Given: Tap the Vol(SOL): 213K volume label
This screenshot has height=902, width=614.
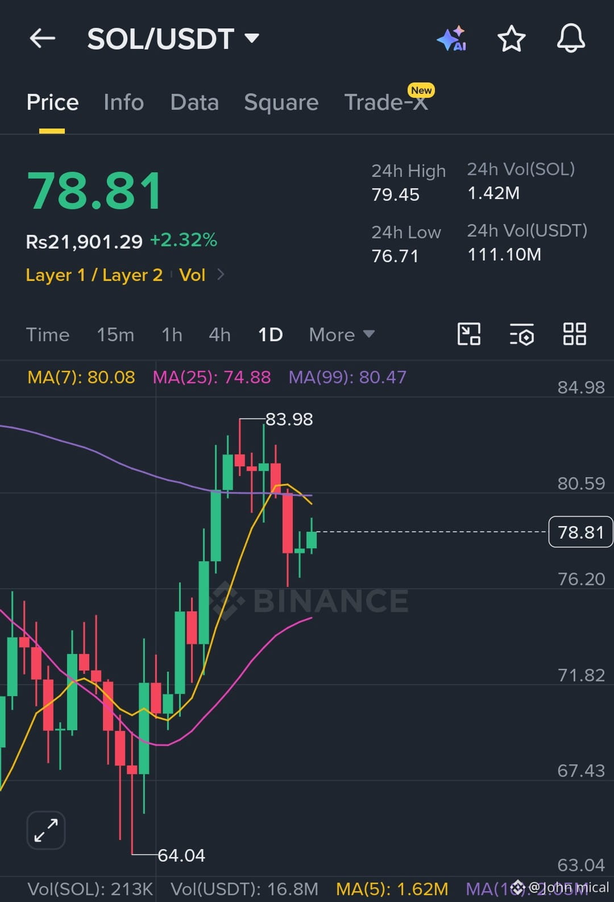Looking at the screenshot, I should [90, 889].
